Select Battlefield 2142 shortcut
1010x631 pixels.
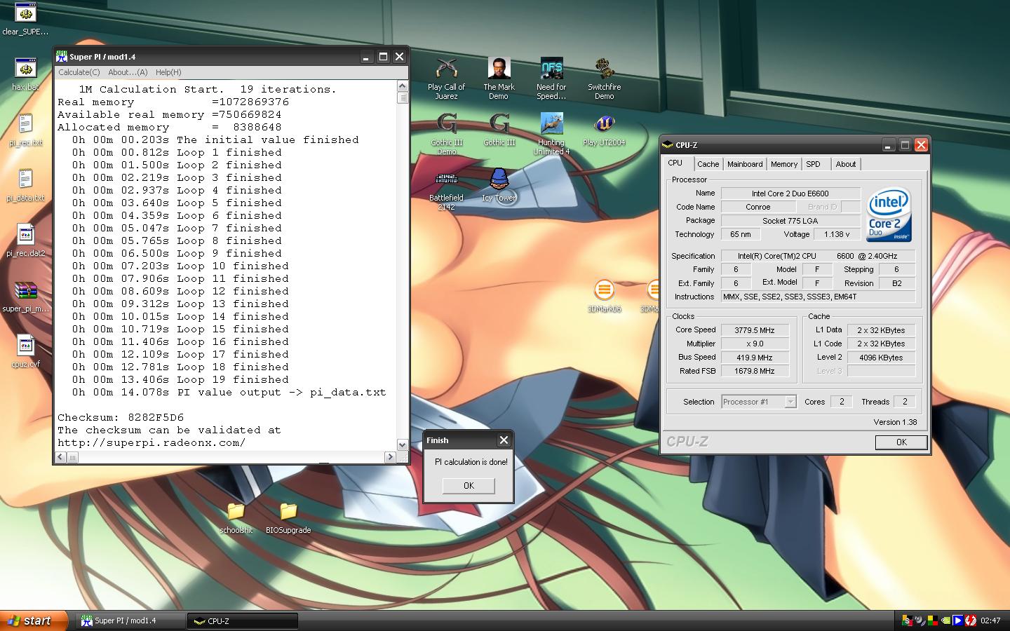(446, 189)
